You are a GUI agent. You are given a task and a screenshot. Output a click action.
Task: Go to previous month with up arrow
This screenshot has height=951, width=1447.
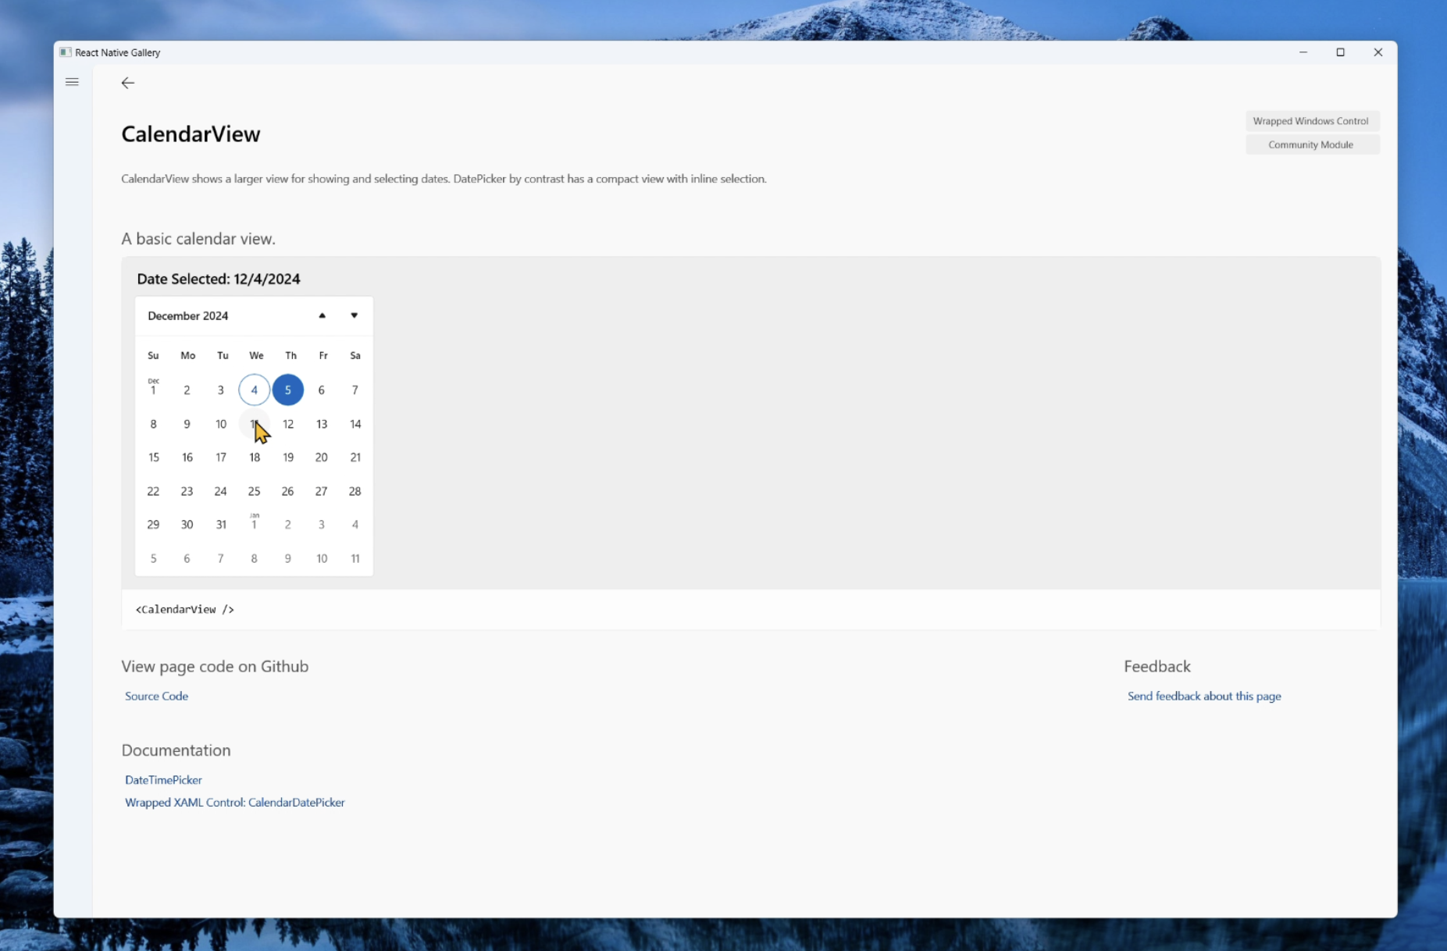pyautogui.click(x=322, y=315)
